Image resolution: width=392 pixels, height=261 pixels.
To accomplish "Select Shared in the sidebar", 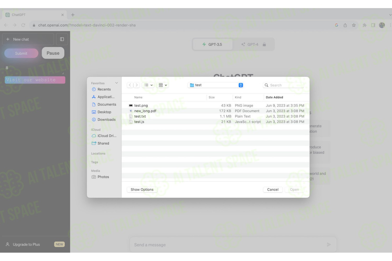I will click(100, 143).
